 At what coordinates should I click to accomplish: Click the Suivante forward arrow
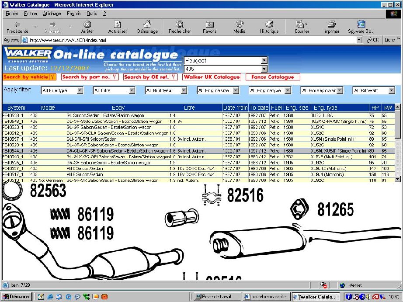point(53,27)
